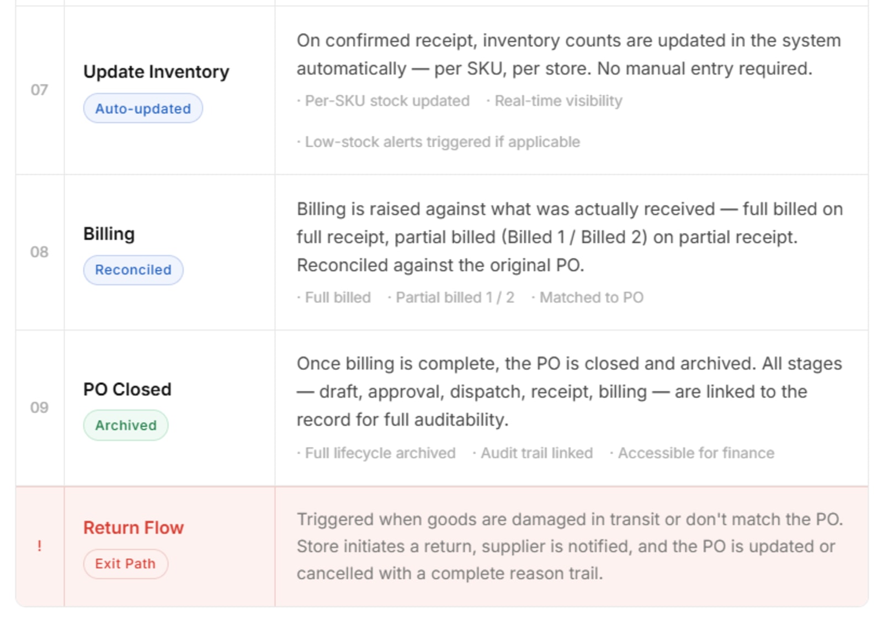The image size is (883, 617).
Task: Click the Low-stock alerts triggered note
Action: (x=439, y=142)
